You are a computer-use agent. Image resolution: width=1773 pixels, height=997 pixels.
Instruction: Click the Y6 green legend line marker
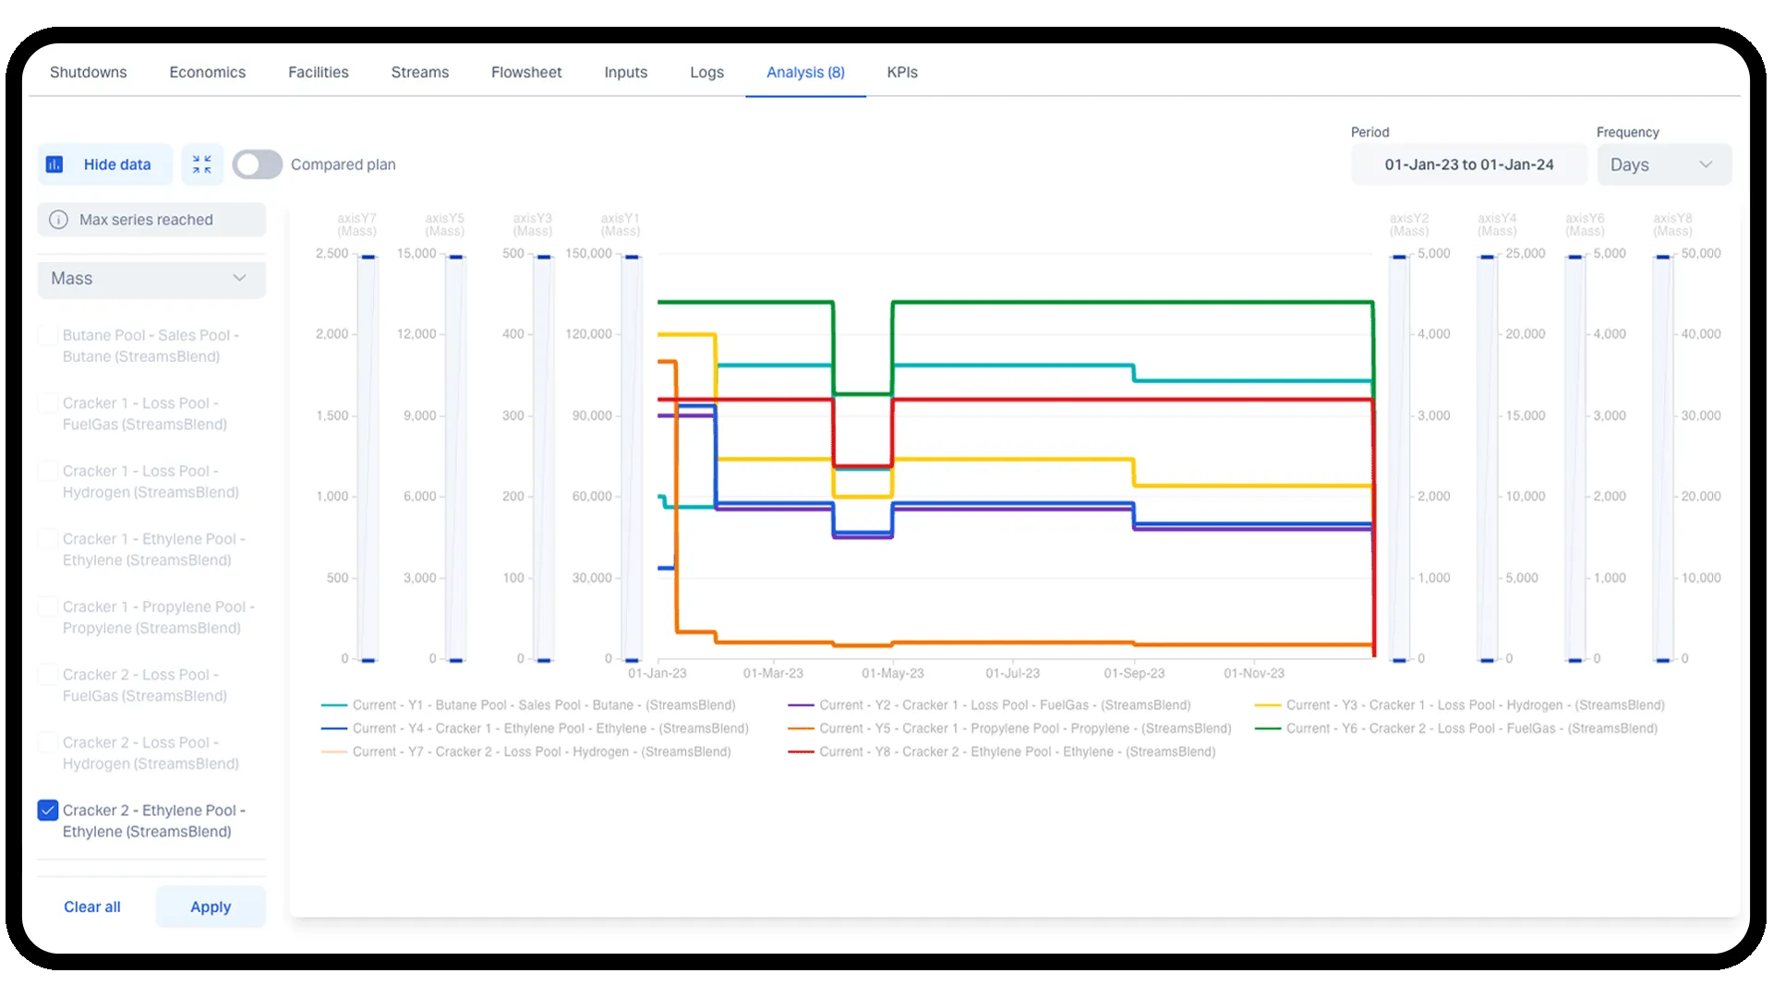(x=1267, y=729)
